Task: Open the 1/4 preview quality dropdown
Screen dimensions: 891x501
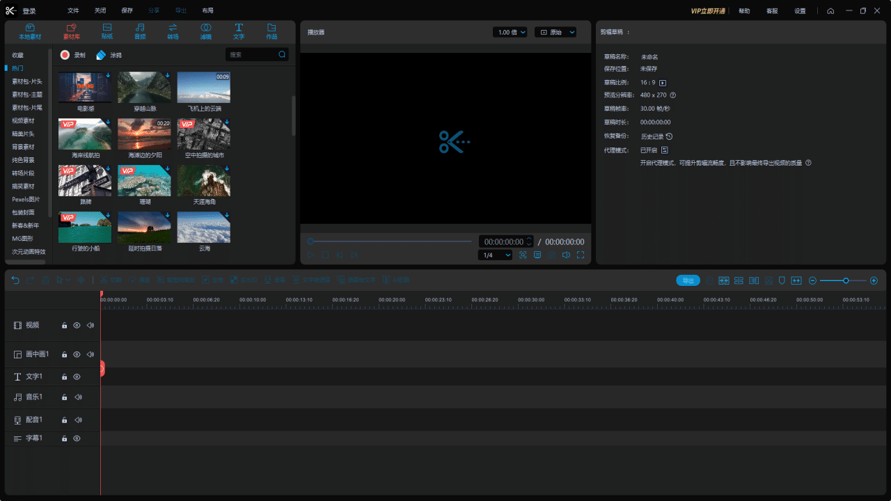Action: (x=496, y=255)
